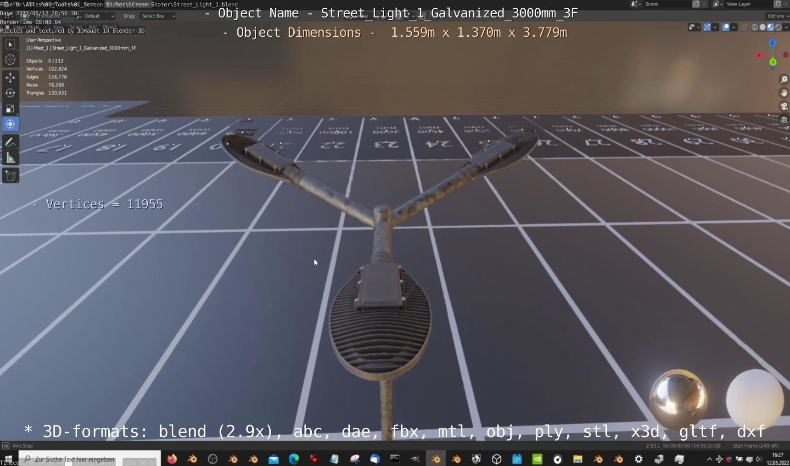Image resolution: width=790 pixels, height=466 pixels.
Task: Toggle camera view with camera icon
Action: tap(784, 107)
